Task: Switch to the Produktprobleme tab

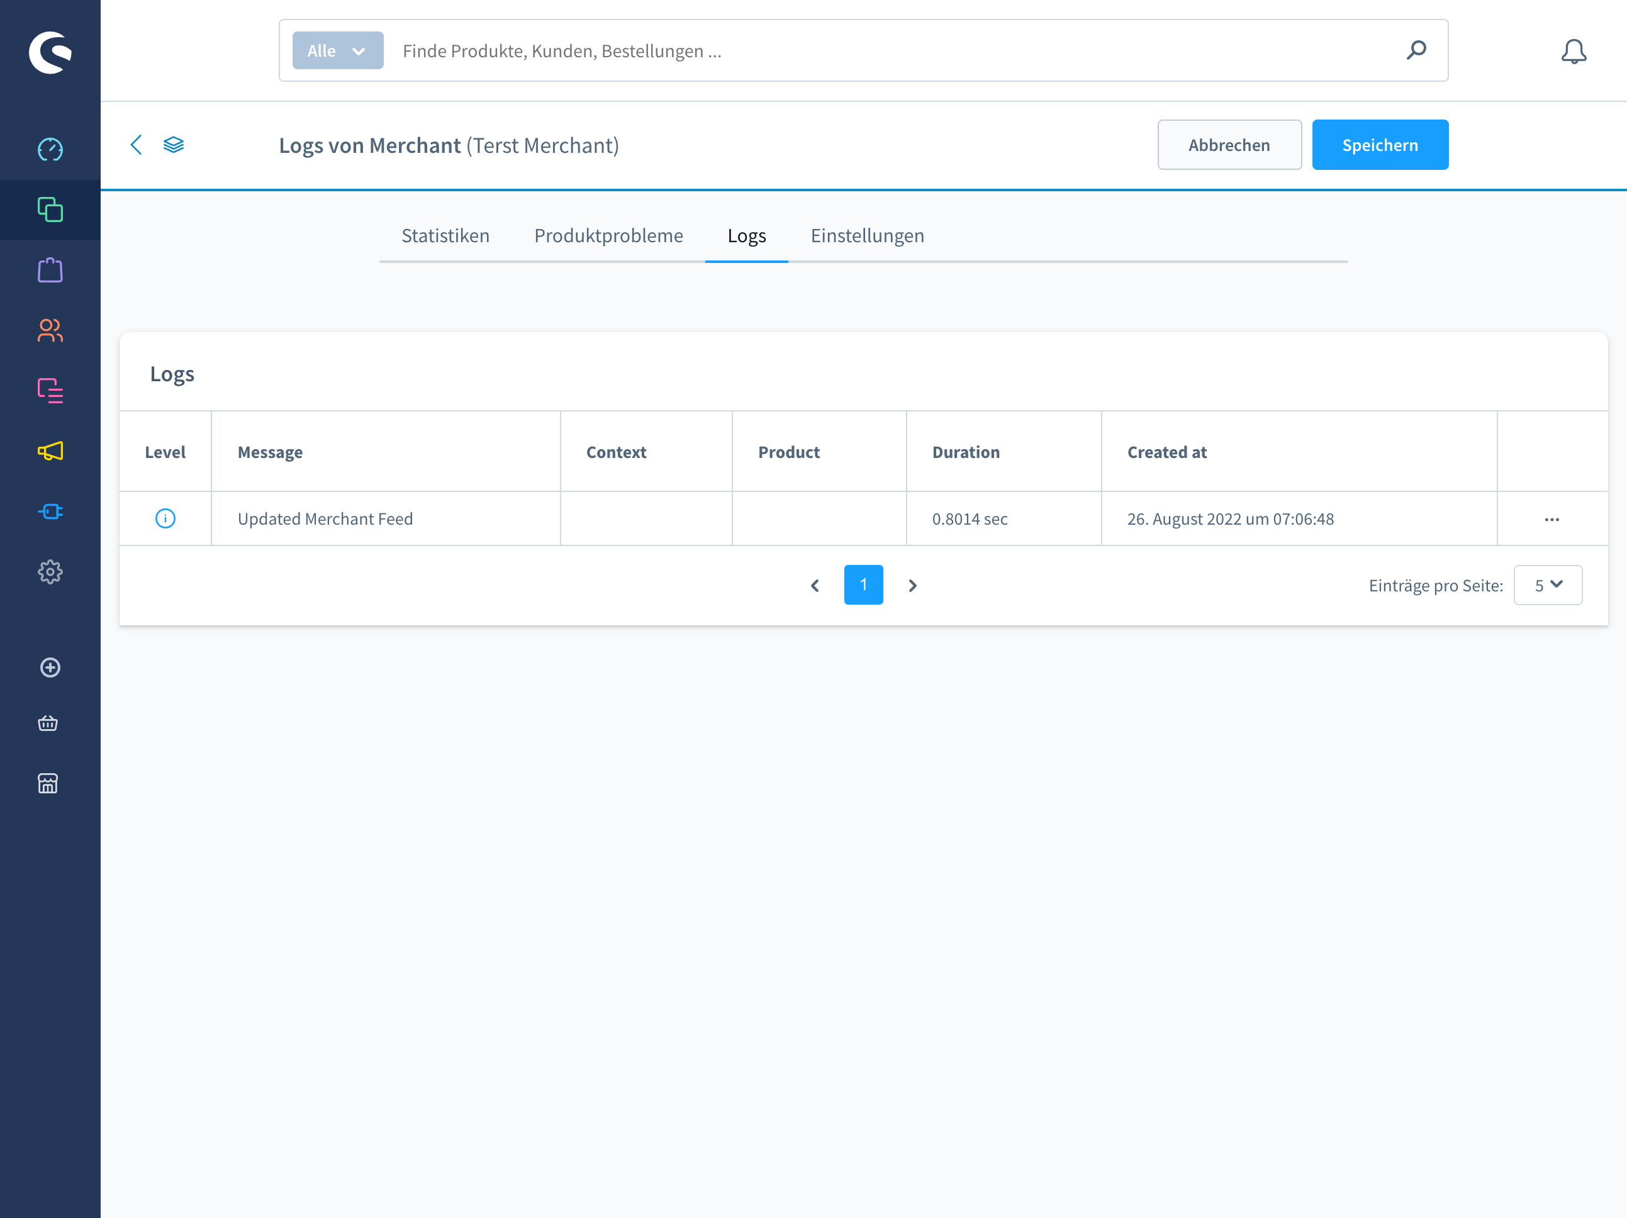Action: (609, 235)
